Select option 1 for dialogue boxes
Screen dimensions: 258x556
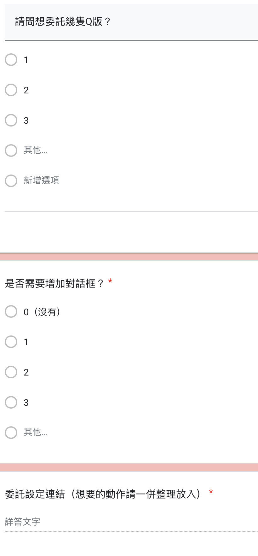pyautogui.click(x=11, y=342)
